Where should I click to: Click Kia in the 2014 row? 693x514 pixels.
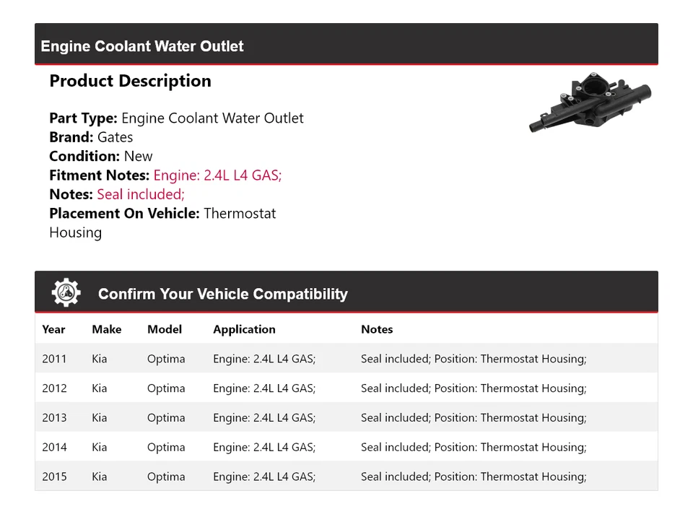(x=100, y=448)
